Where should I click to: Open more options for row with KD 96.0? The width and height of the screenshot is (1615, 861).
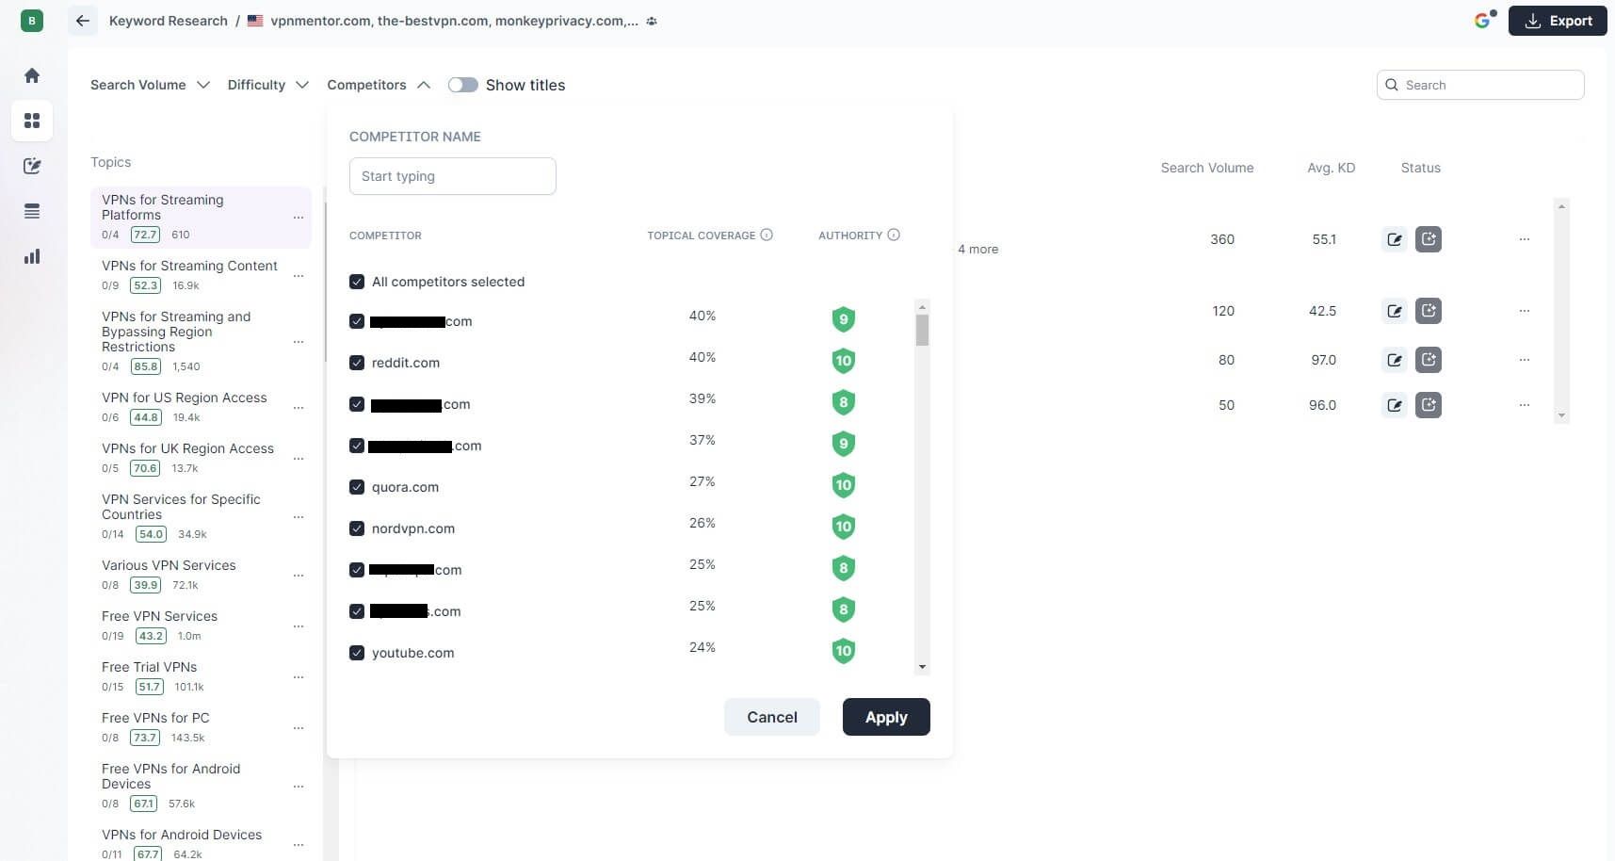1525,405
